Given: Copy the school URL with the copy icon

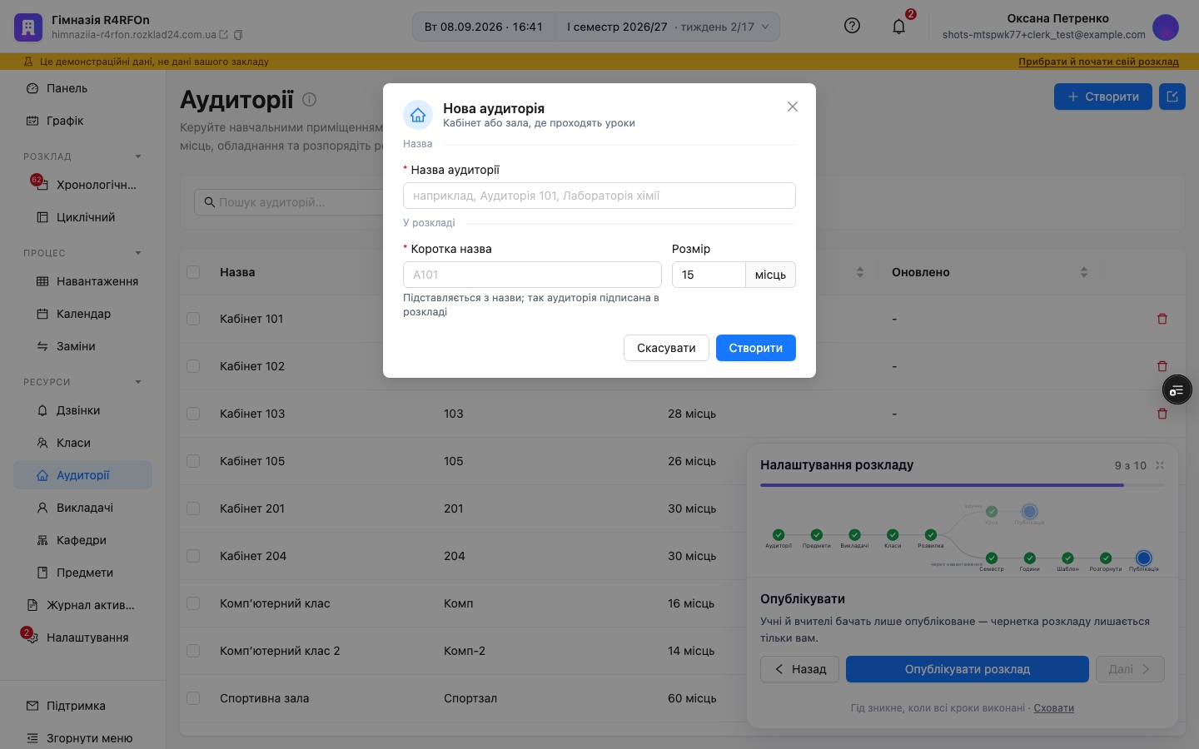Looking at the screenshot, I should point(238,35).
